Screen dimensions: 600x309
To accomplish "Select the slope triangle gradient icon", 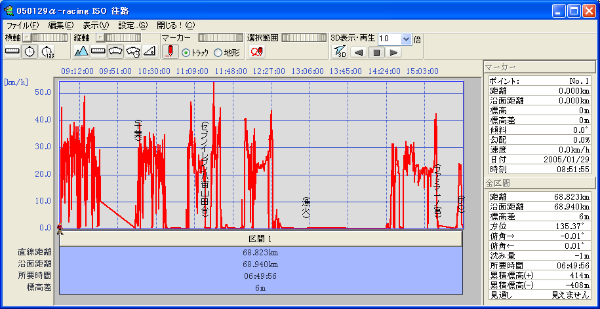I will [x=150, y=52].
